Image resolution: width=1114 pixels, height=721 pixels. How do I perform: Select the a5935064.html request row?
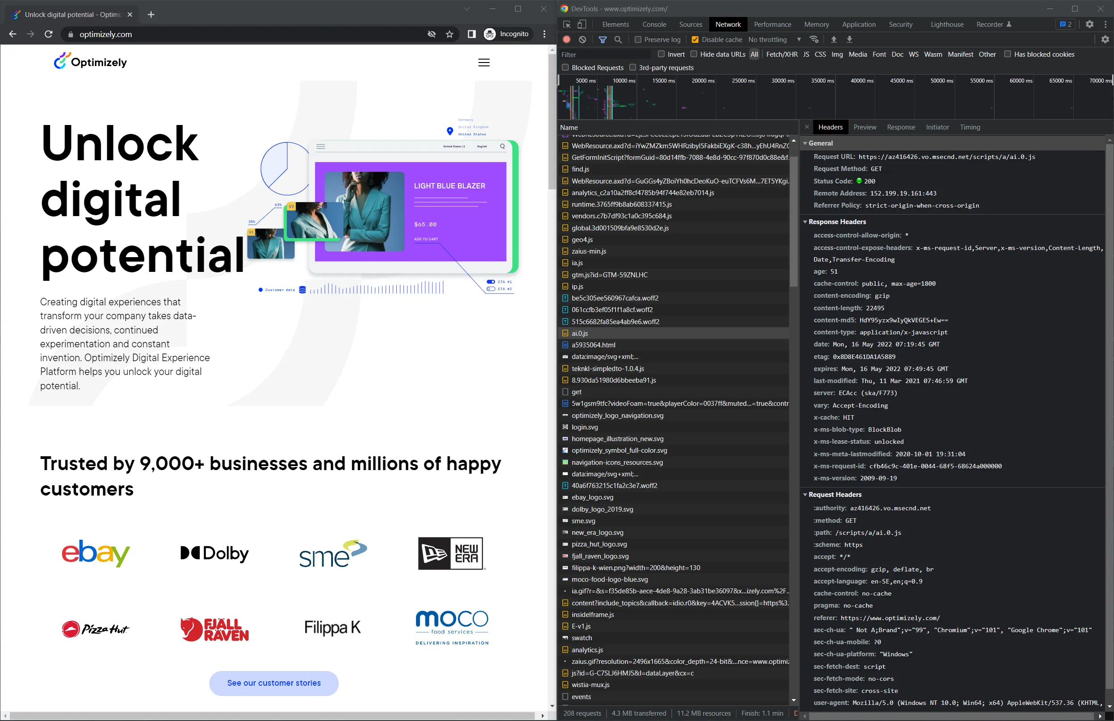click(x=673, y=345)
